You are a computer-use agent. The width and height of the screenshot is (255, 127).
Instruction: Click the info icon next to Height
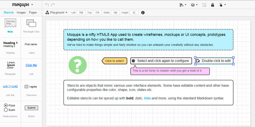pyautogui.click(x=142, y=13)
